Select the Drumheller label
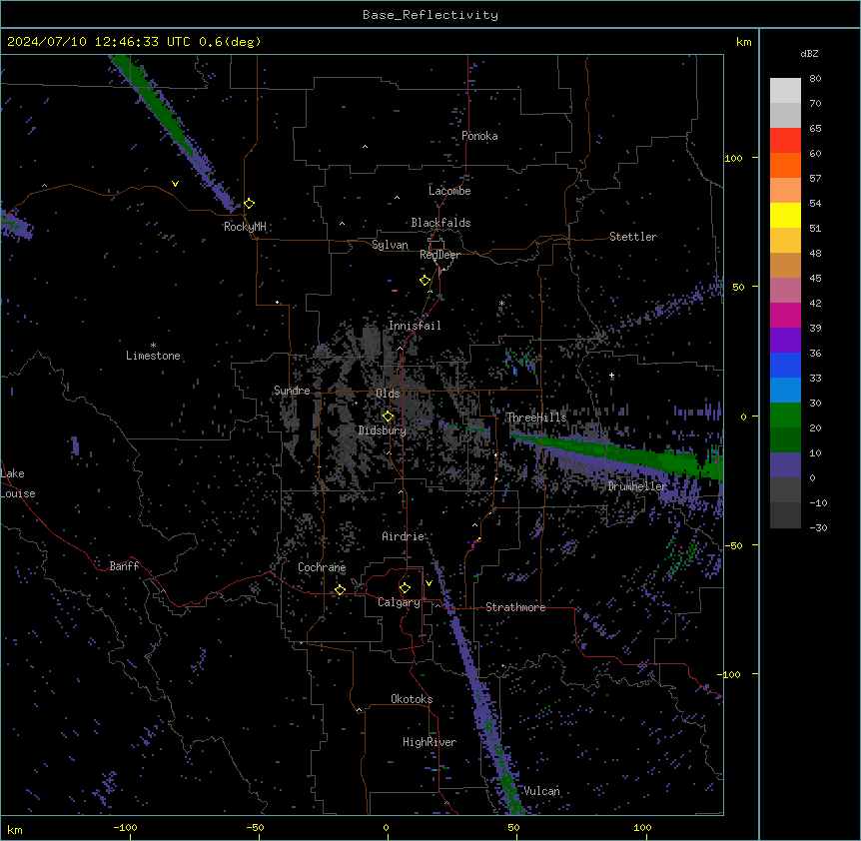The image size is (861, 841). pyautogui.click(x=637, y=486)
